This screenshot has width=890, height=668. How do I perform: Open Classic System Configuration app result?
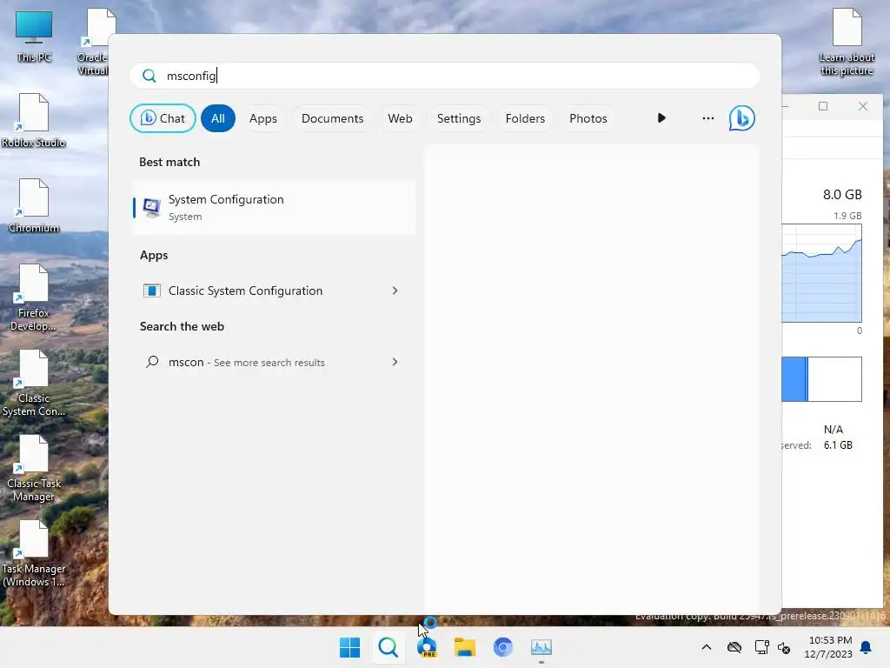[x=274, y=291]
